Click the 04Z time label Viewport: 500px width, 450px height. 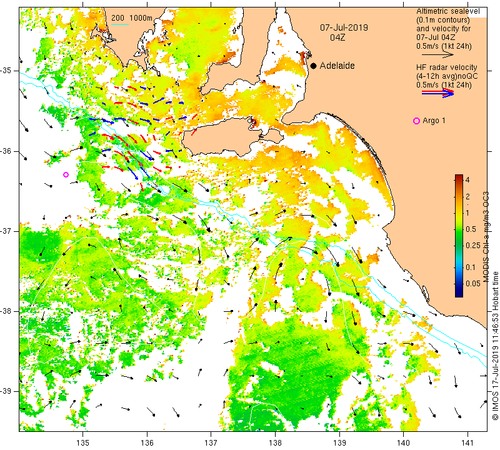337,37
